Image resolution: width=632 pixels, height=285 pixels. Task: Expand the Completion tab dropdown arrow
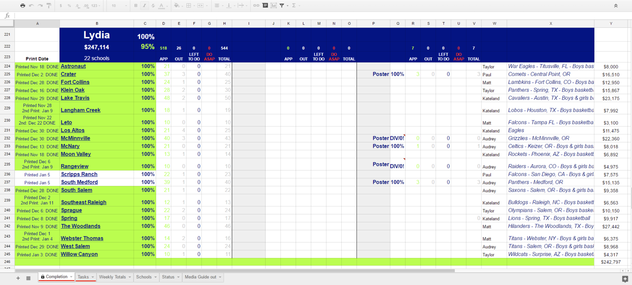pyautogui.click(x=71, y=277)
